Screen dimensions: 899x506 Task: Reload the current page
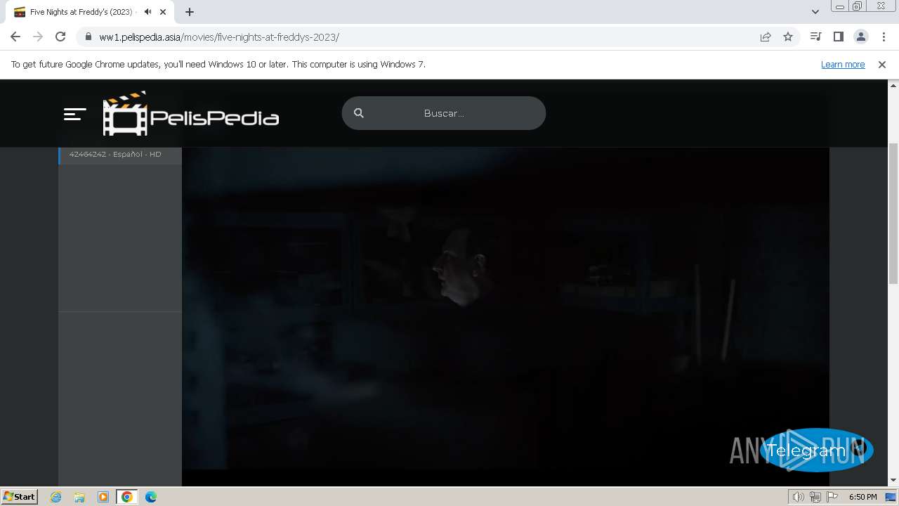(60, 37)
